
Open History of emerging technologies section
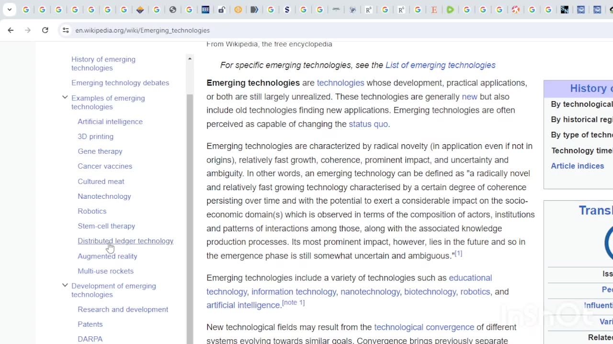(x=103, y=64)
